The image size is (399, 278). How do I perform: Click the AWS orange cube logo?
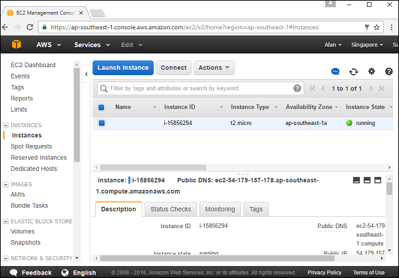click(x=16, y=45)
